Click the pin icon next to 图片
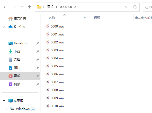Image resolution: width=152 pixels, height=113 pixels. tap(38, 68)
